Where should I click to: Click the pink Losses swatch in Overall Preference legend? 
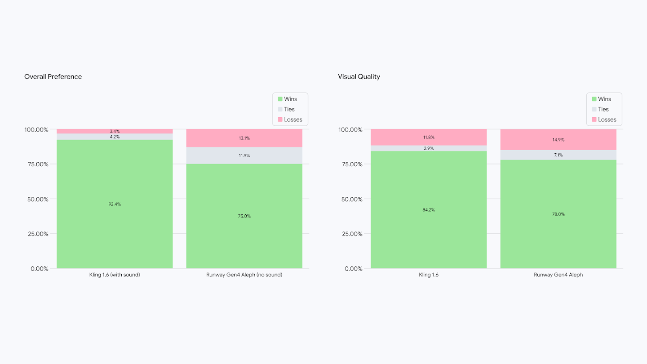click(x=280, y=120)
